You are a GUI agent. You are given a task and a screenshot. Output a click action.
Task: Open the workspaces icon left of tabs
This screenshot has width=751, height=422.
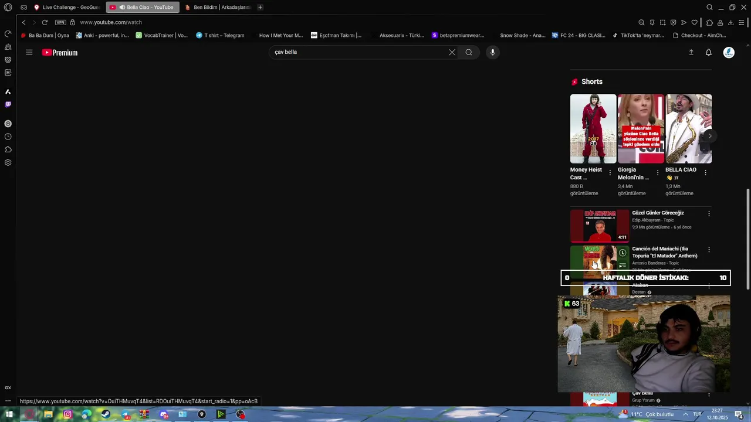coord(23,7)
